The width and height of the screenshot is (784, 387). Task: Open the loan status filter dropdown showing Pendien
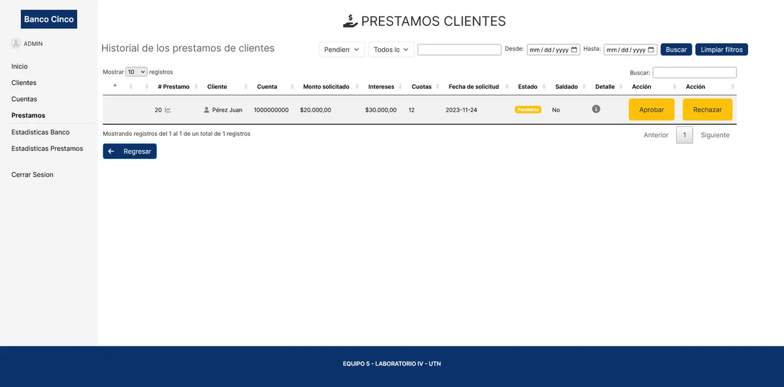(x=341, y=49)
